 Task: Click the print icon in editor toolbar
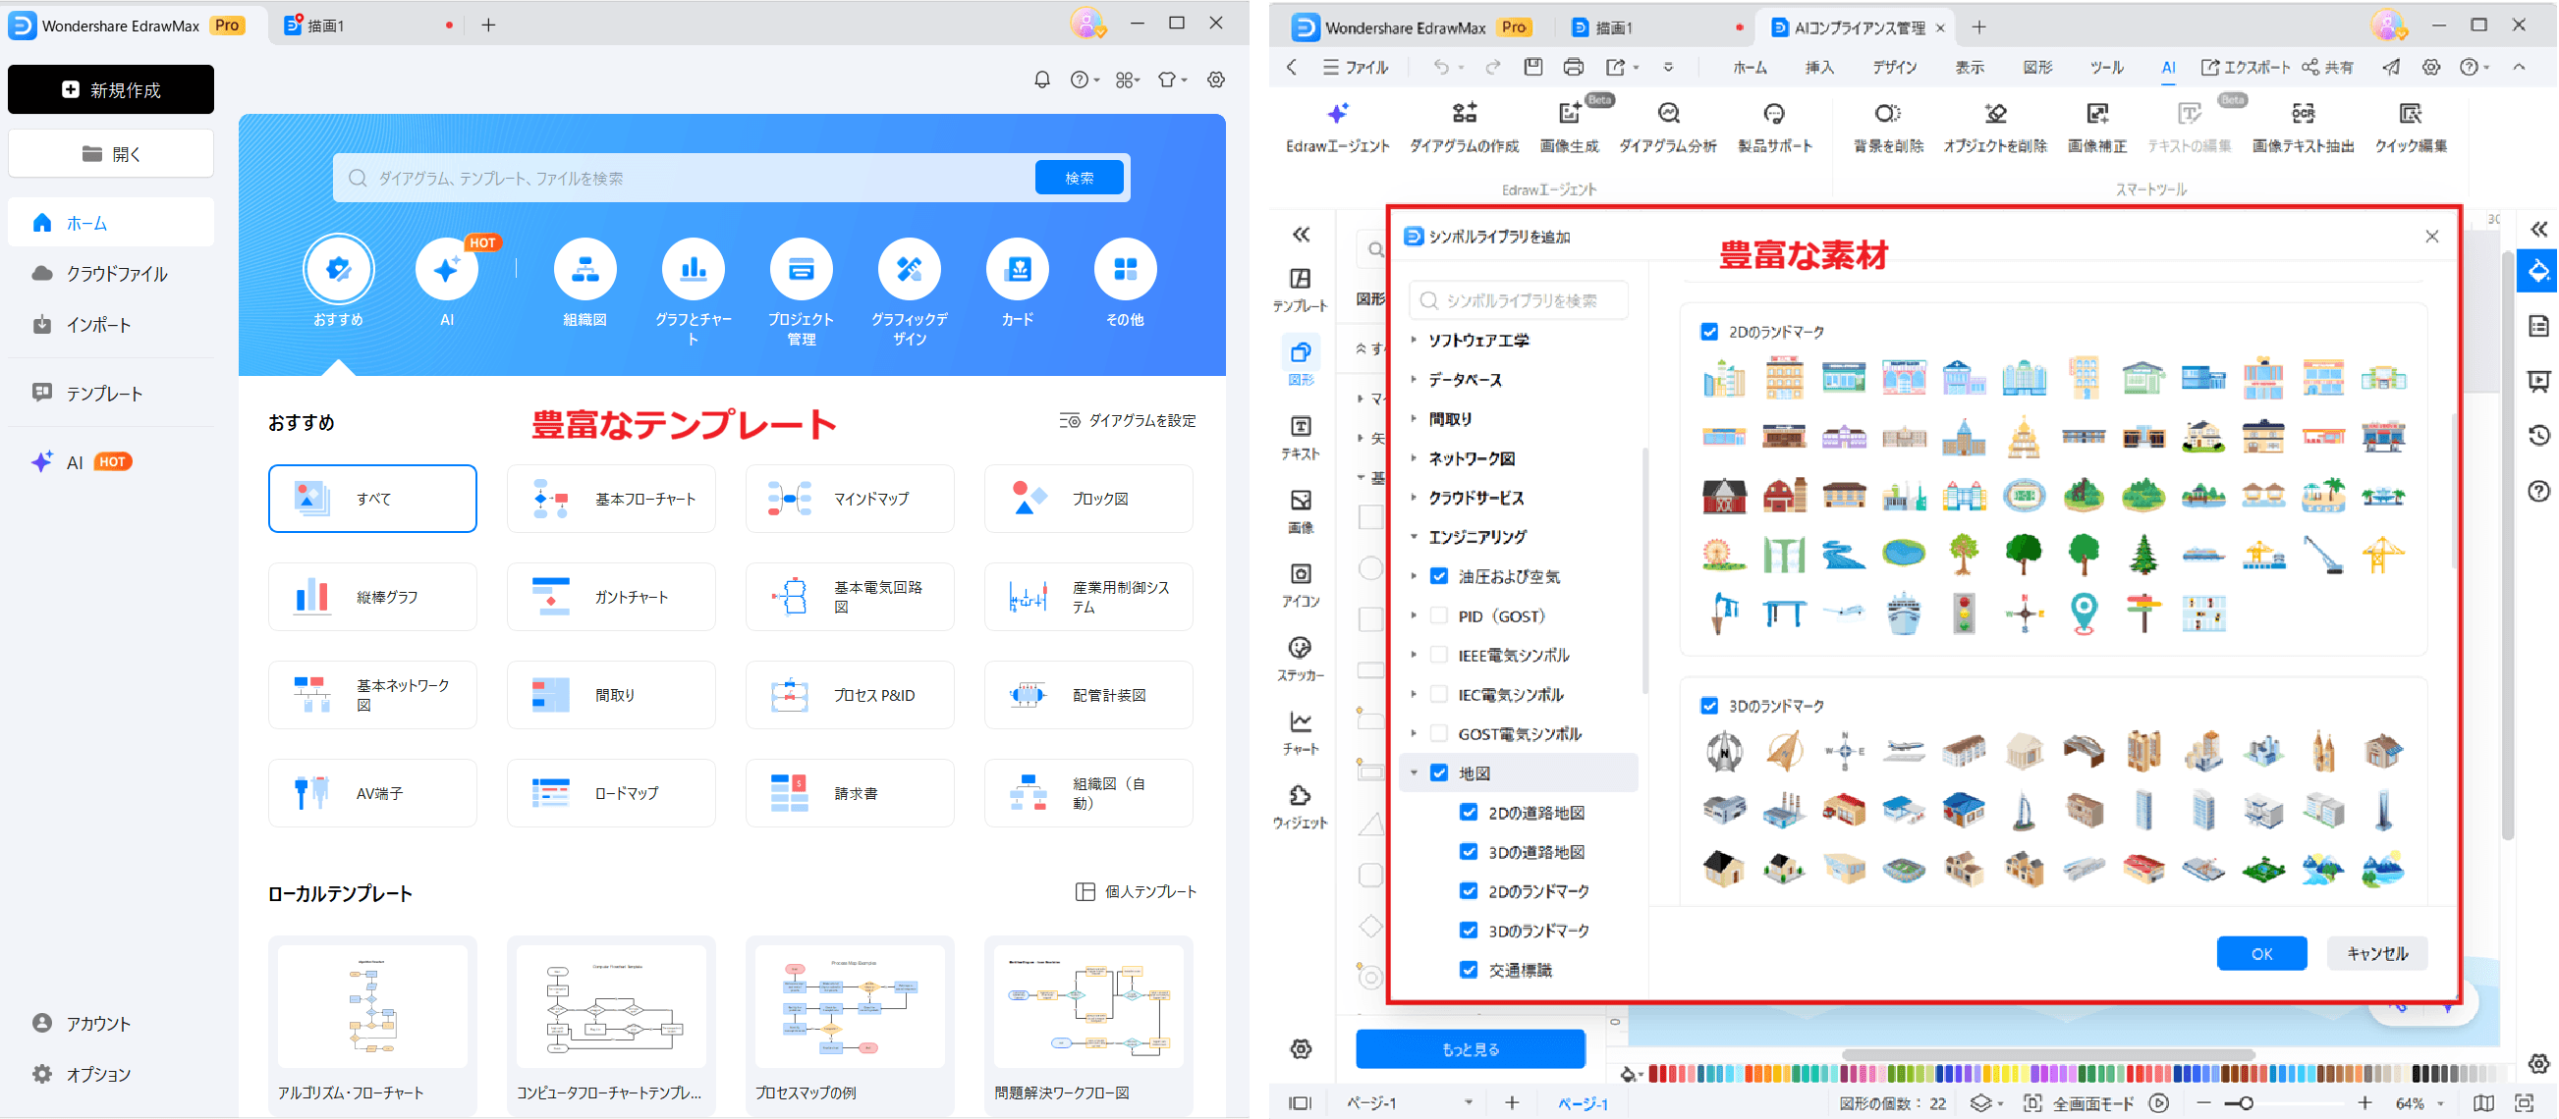(1573, 67)
